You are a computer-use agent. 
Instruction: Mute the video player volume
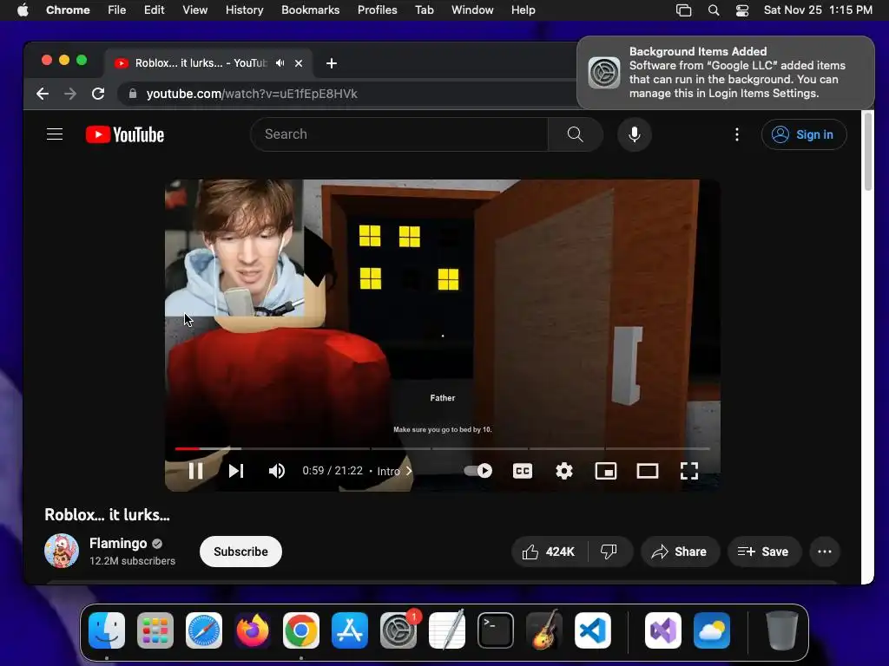277,471
